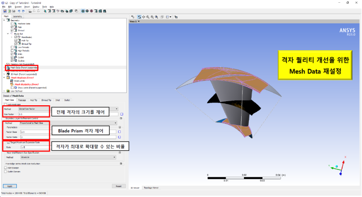Click the blue expression icon beside Factor Ratio
362x197 pixels.
[x=119, y=137]
